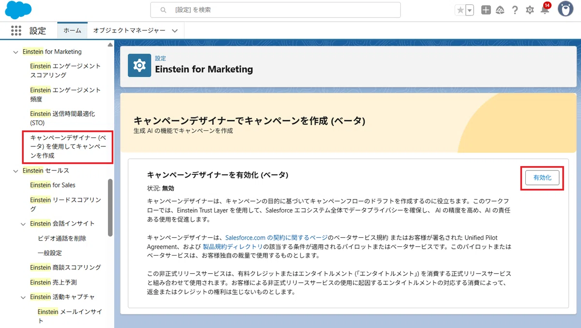
Task: Click the magnifier icon in search box
Action: 164,10
